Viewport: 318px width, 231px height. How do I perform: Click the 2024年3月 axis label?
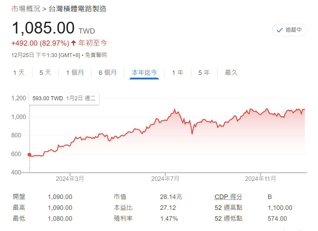coord(70,178)
